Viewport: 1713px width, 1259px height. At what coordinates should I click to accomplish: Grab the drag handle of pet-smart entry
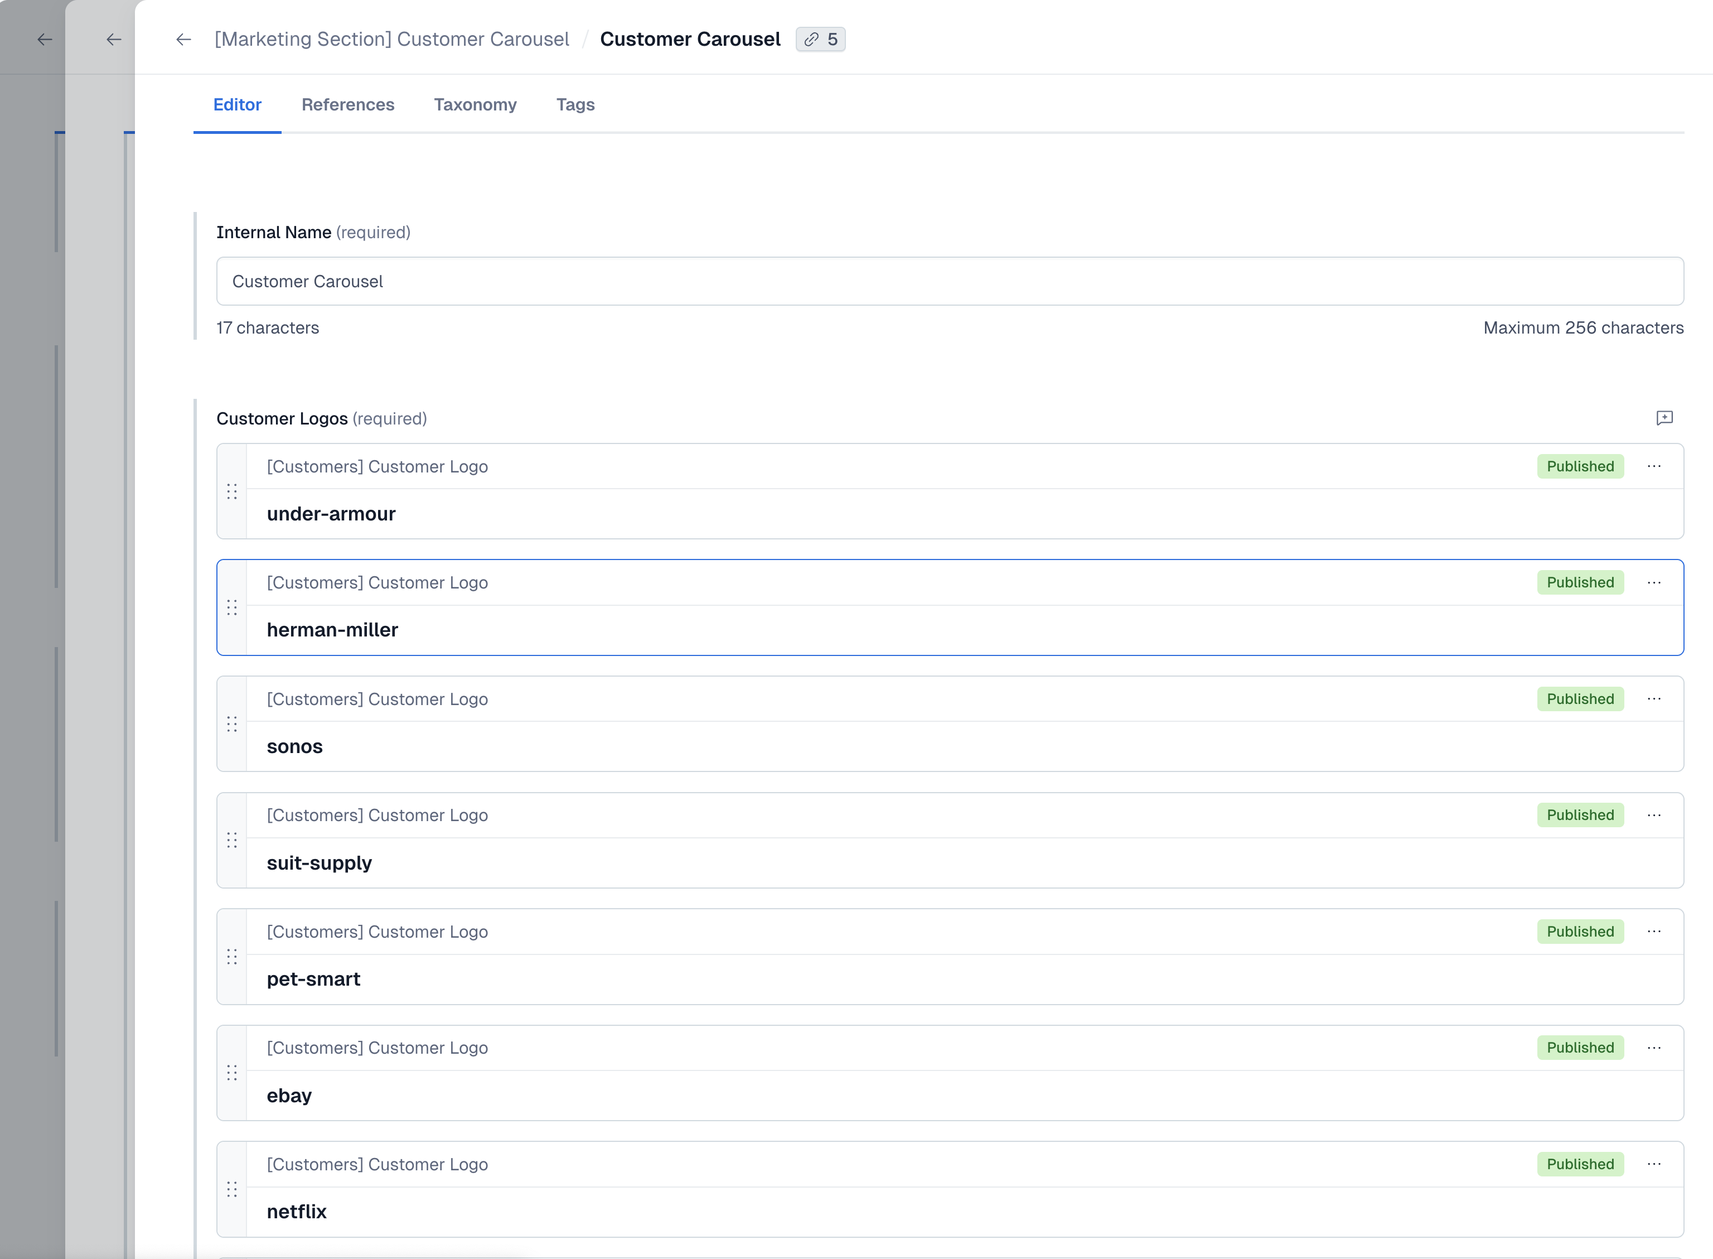[x=231, y=957]
